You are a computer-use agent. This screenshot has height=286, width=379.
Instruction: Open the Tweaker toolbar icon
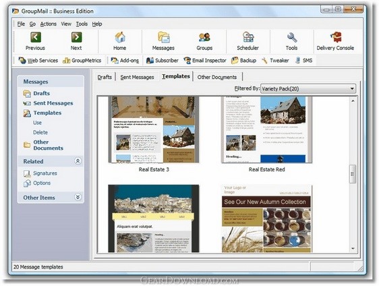pyautogui.click(x=264, y=61)
